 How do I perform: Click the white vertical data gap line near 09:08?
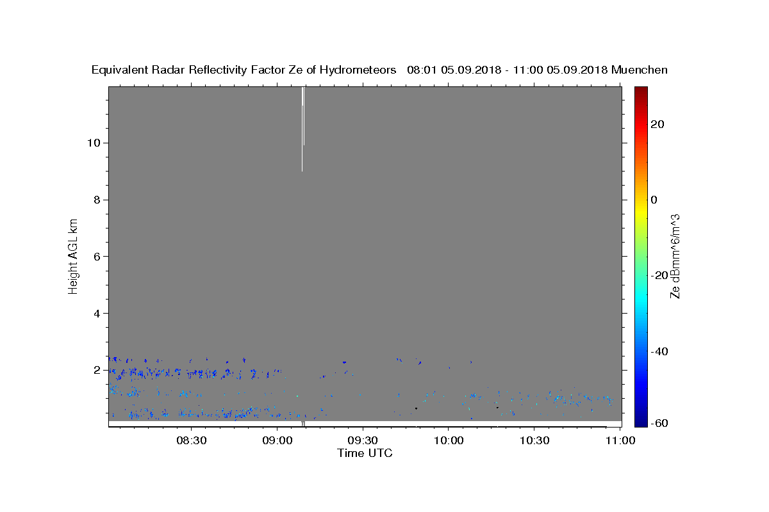pos(302,128)
